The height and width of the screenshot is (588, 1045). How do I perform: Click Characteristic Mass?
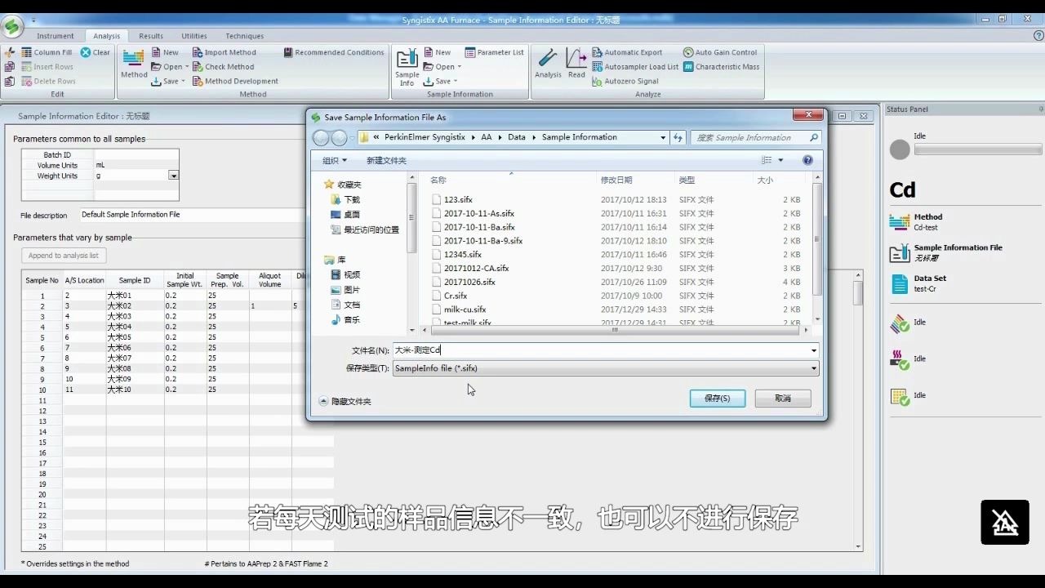(722, 67)
